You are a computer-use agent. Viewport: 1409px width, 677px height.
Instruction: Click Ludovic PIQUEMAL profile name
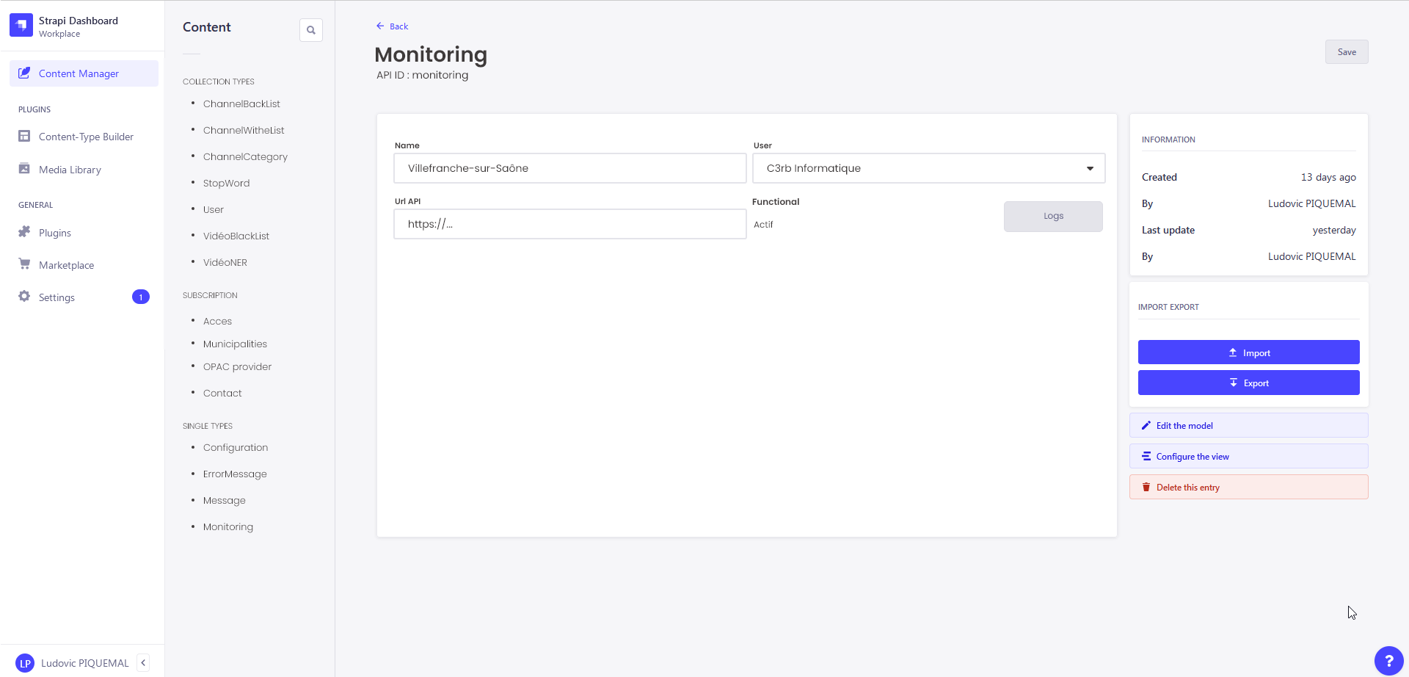[84, 663]
